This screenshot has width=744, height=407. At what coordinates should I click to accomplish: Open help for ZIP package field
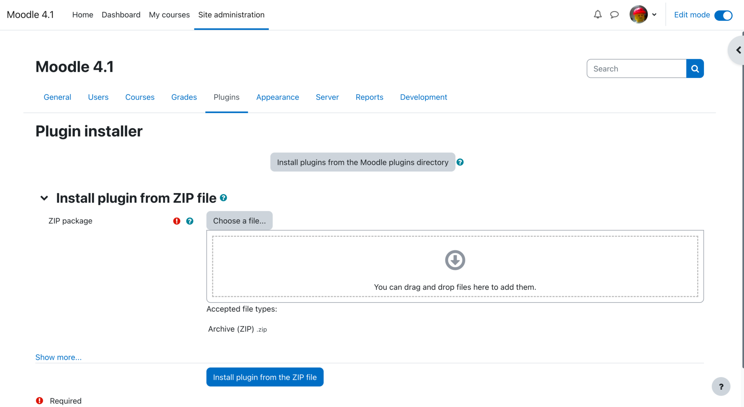click(x=190, y=221)
